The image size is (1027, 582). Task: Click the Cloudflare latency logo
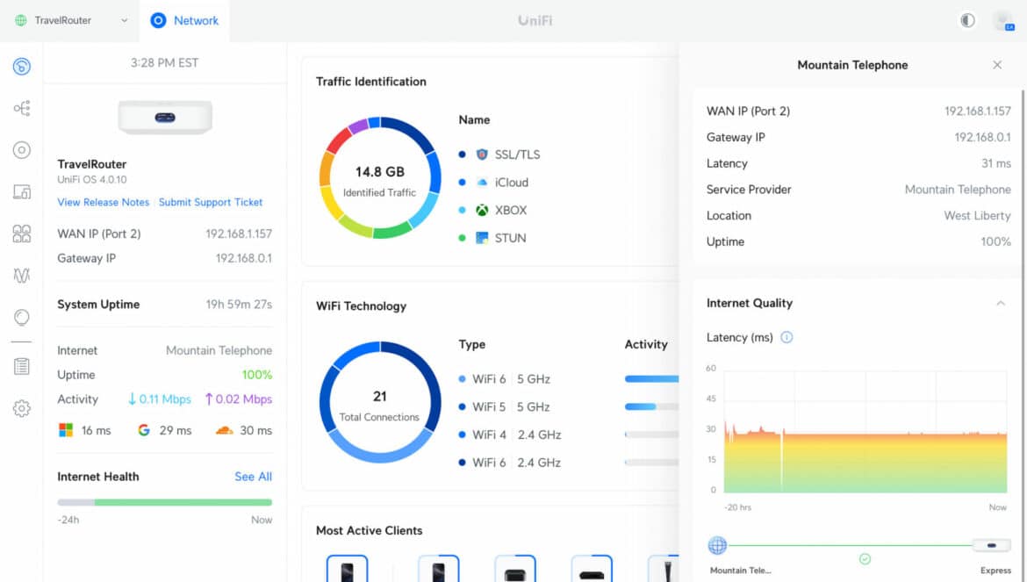coord(224,430)
